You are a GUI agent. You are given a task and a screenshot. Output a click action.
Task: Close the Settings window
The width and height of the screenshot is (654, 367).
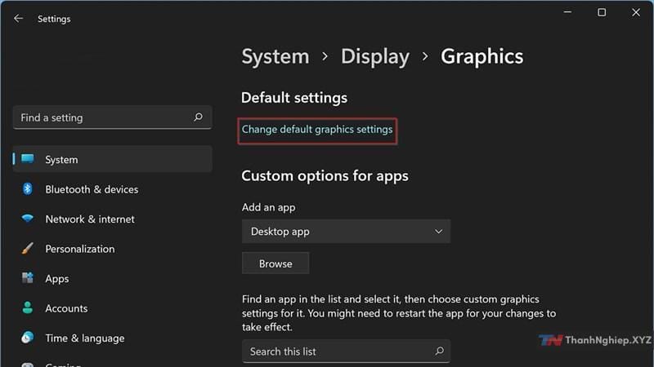pyautogui.click(x=636, y=12)
